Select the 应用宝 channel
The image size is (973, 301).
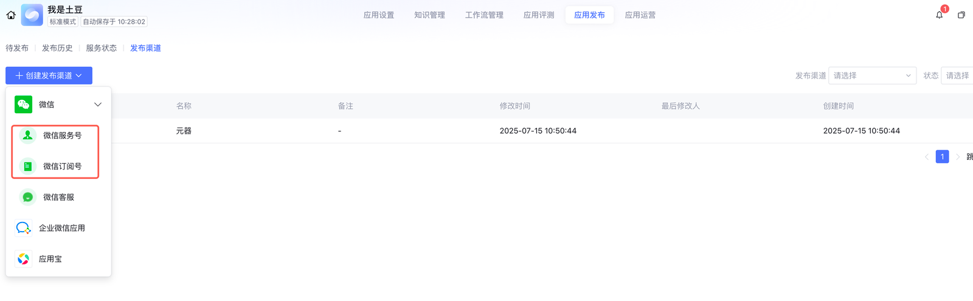[50, 259]
